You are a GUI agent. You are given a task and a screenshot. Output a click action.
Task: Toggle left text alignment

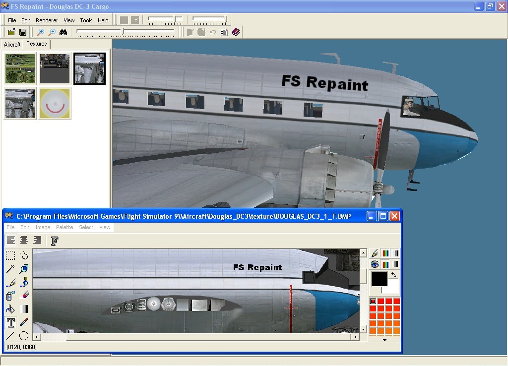pos(11,240)
